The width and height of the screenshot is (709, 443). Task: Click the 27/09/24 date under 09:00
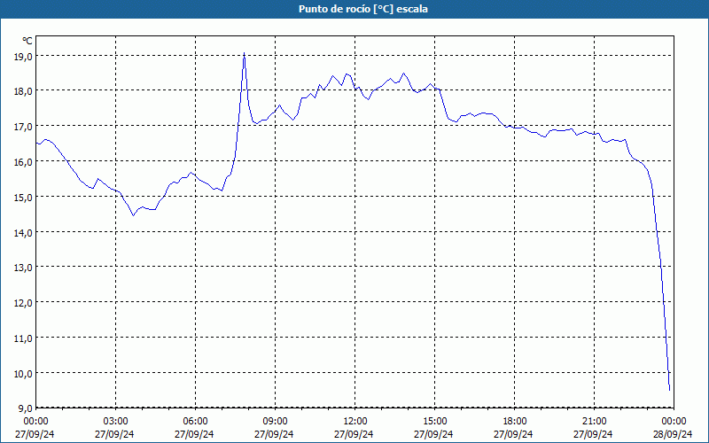(275, 434)
